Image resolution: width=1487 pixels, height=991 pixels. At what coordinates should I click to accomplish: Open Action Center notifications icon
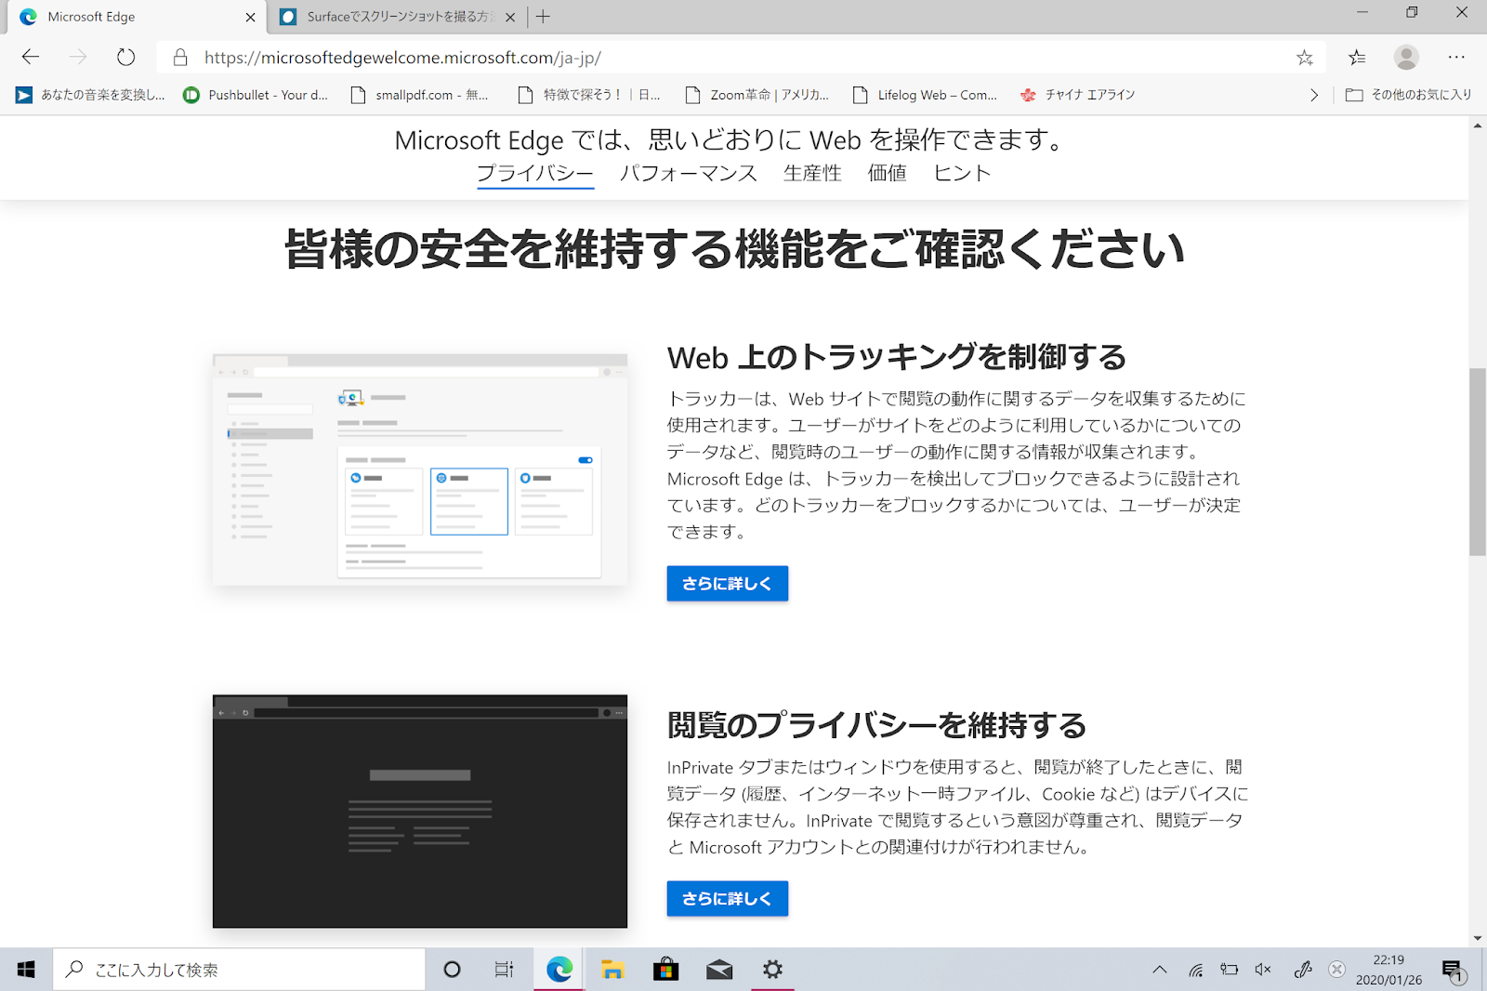(1453, 970)
